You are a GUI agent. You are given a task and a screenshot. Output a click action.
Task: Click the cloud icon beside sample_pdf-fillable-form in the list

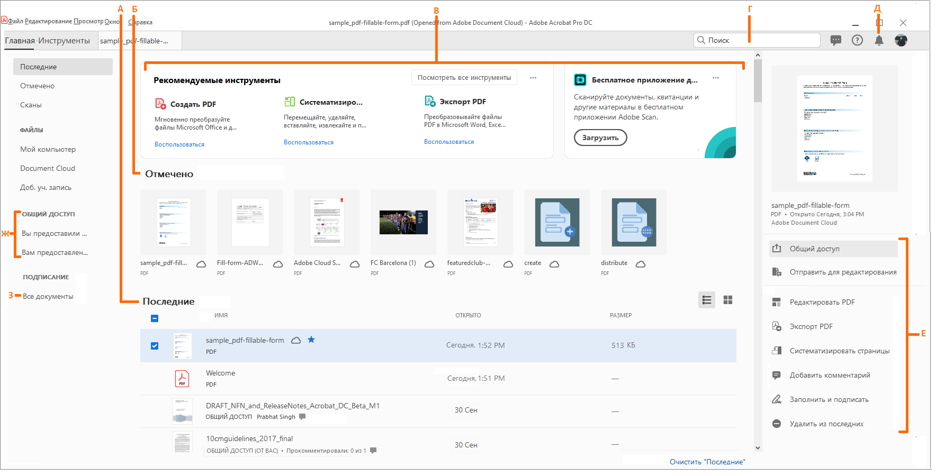coord(296,340)
